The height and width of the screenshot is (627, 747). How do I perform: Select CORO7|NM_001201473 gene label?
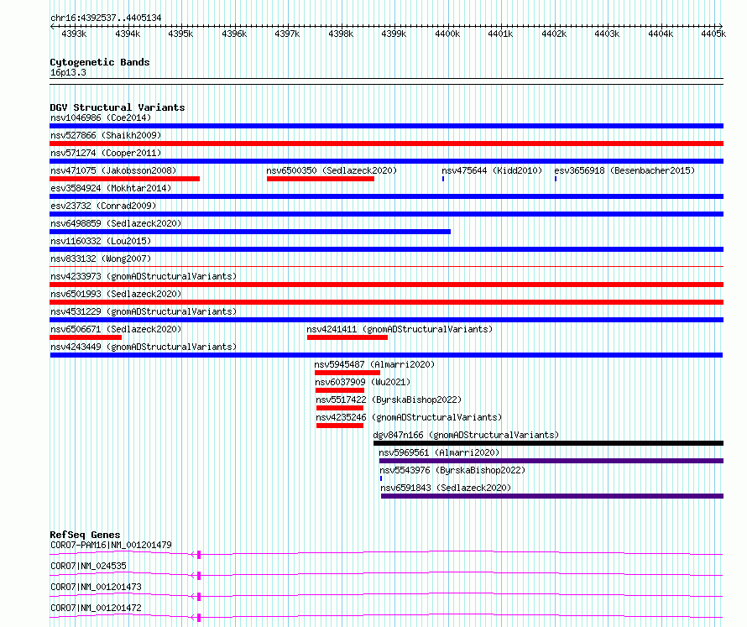[x=96, y=587]
